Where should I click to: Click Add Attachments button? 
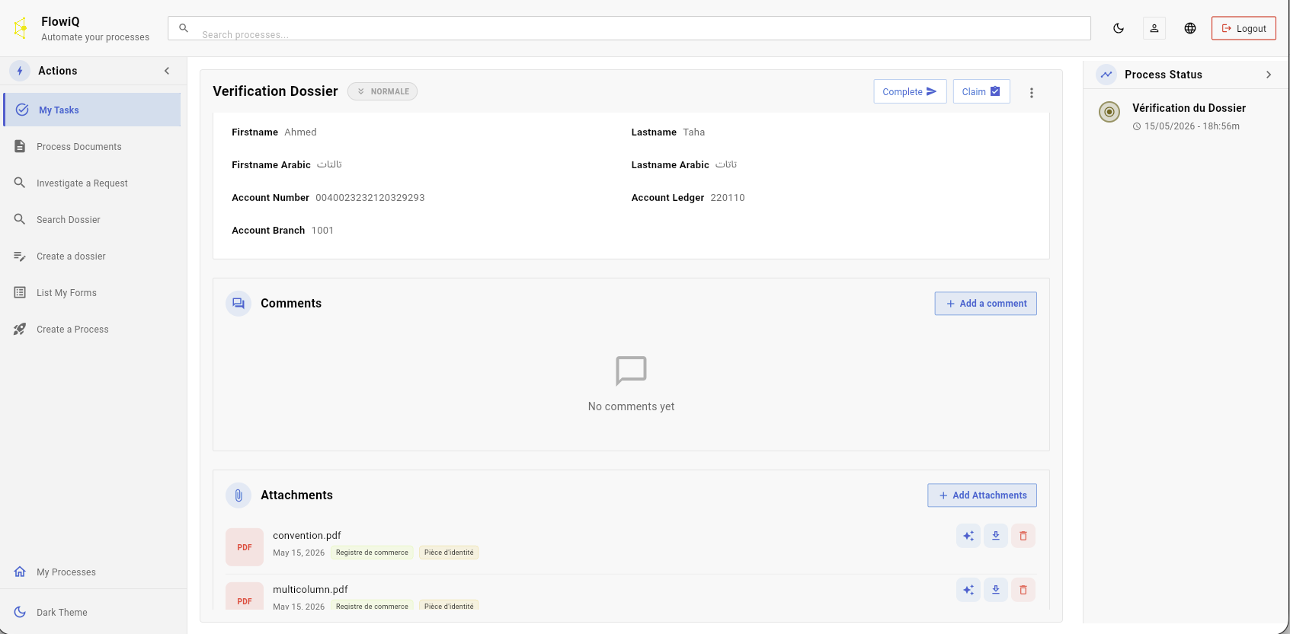(982, 495)
